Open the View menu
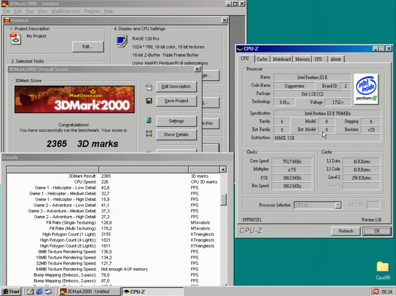This screenshot has height=296, width=396. click(x=43, y=11)
